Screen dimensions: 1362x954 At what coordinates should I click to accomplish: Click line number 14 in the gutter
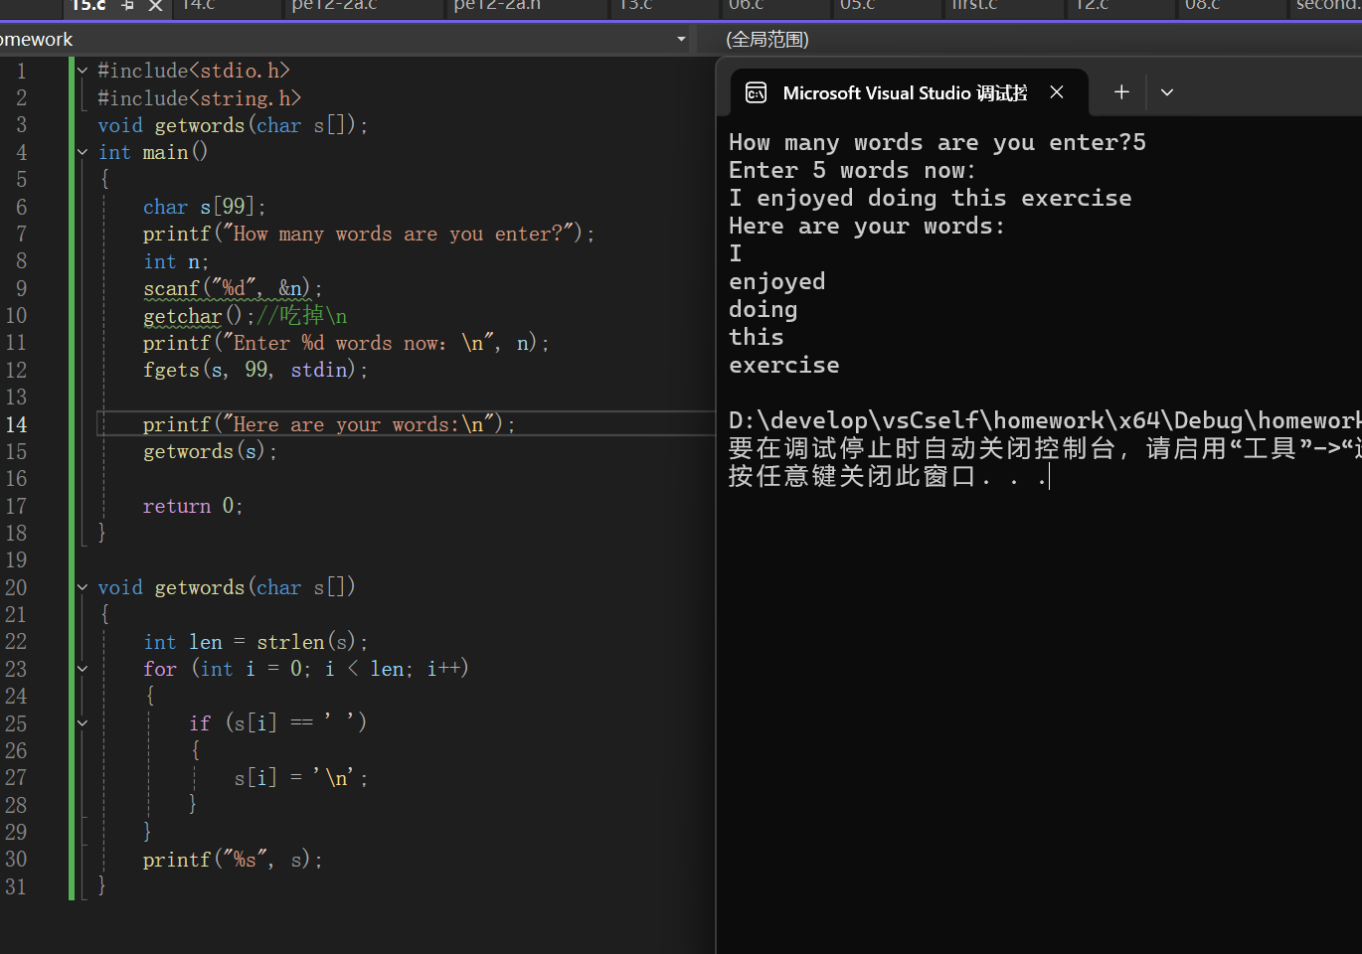click(x=17, y=424)
